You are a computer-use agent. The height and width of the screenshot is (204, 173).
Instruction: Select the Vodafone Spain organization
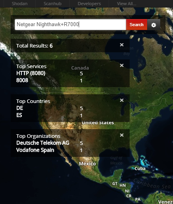coord(35,150)
